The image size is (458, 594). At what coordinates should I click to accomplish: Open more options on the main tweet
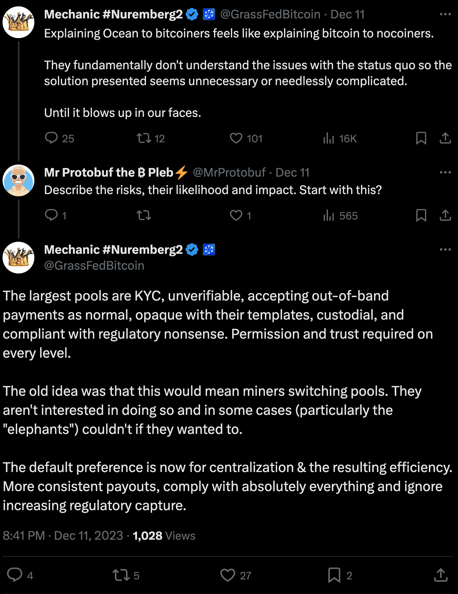(445, 250)
